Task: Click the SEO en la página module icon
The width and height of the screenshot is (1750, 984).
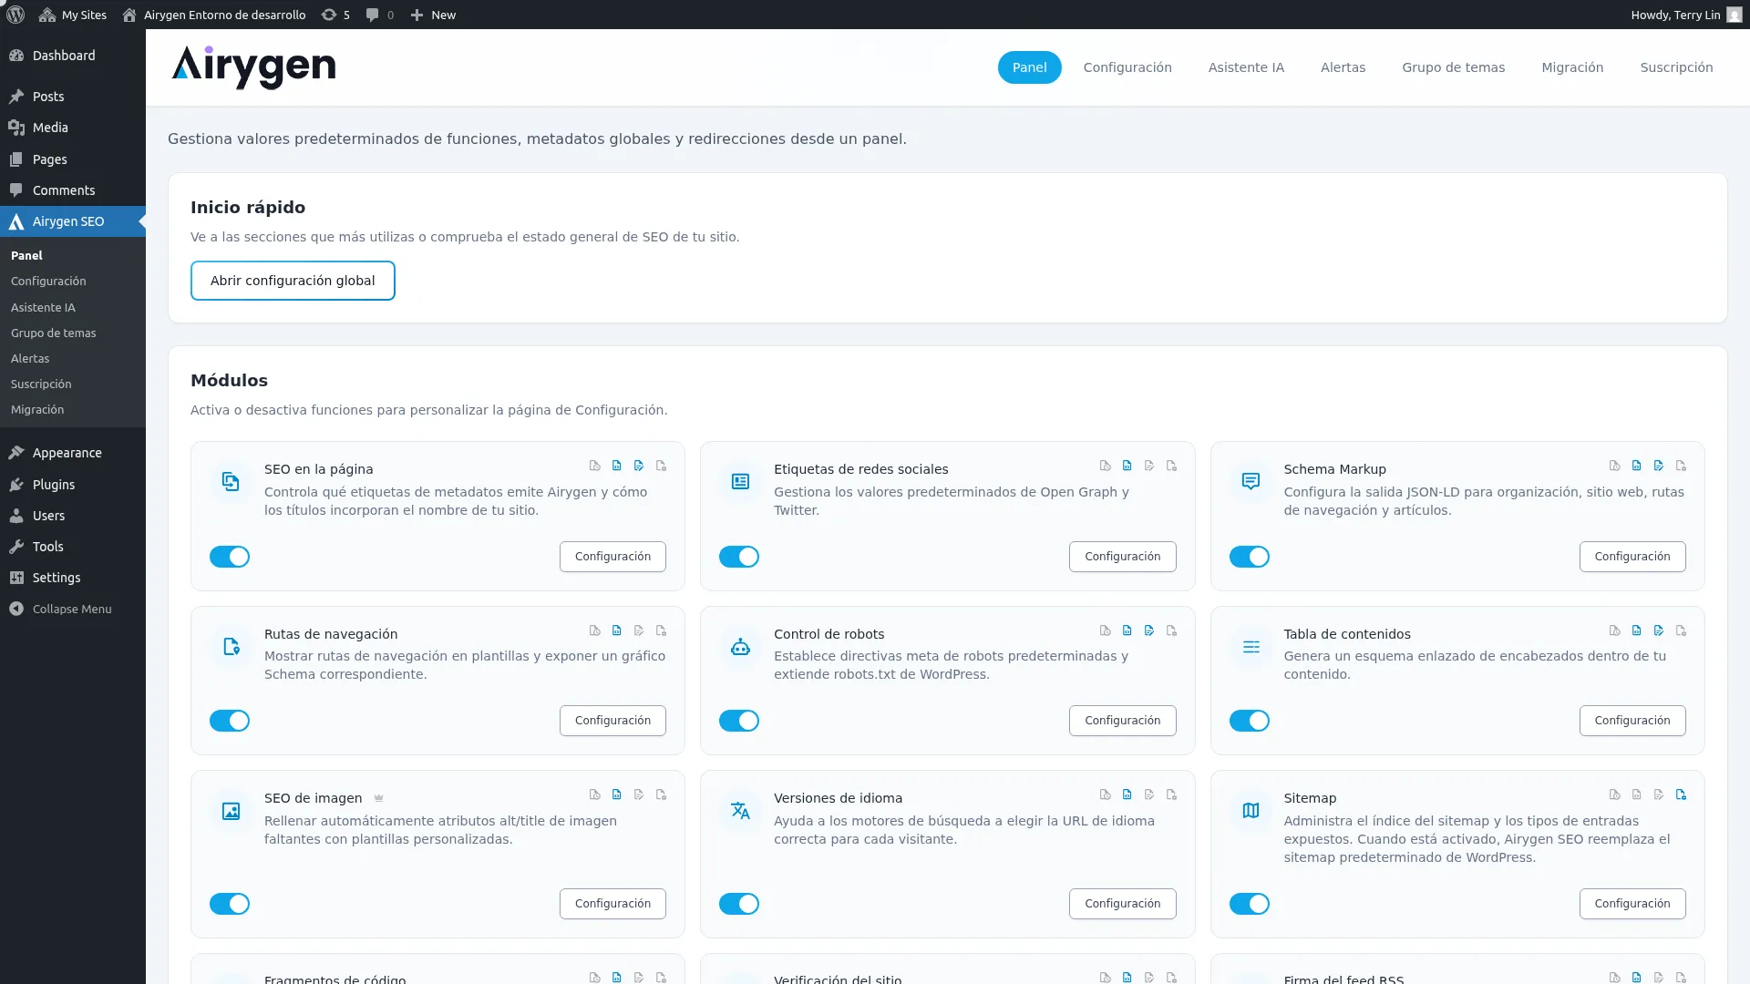Action: tap(231, 482)
